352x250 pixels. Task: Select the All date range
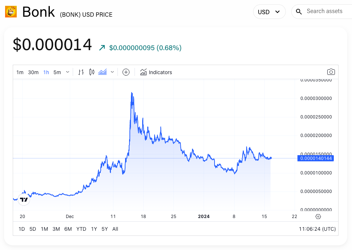[115, 229]
